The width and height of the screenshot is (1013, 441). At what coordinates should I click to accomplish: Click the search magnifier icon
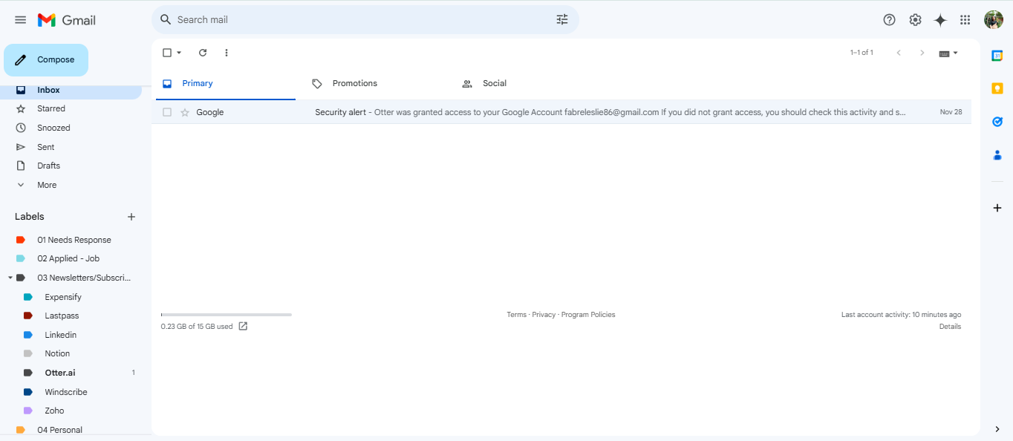pos(166,19)
